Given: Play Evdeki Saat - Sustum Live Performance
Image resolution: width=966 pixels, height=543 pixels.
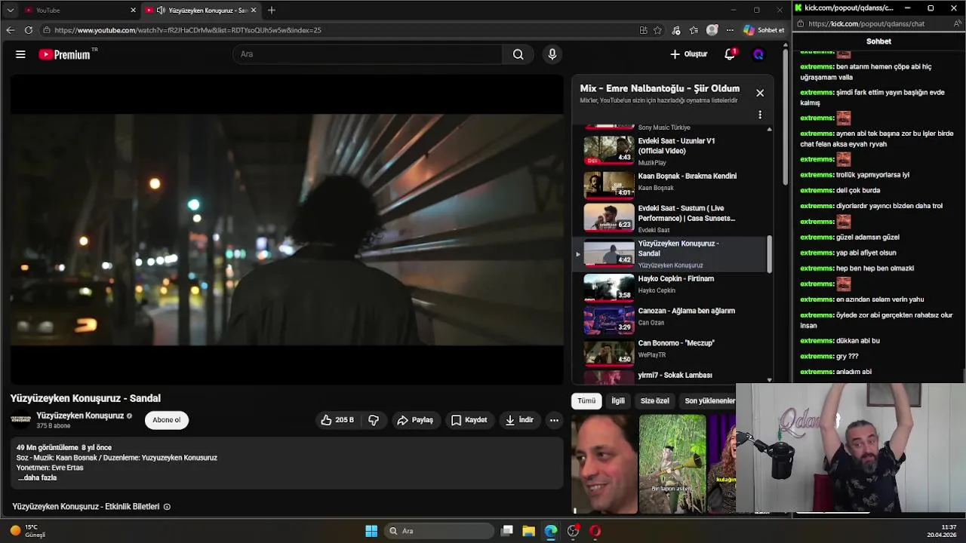Looking at the screenshot, I should [670, 219].
